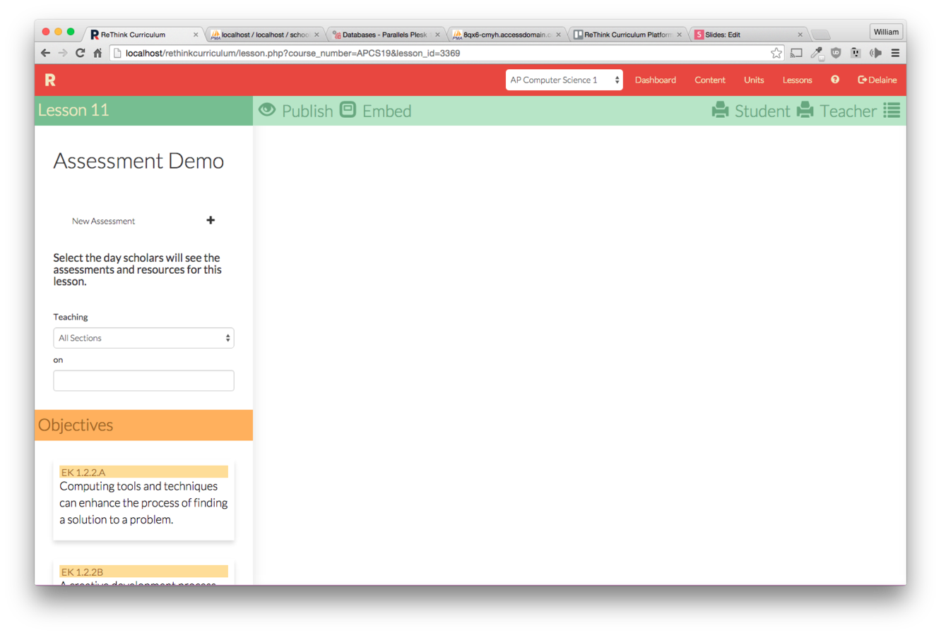The image size is (941, 635).
Task: Click the uBlock shield extension icon
Action: pyautogui.click(x=836, y=53)
